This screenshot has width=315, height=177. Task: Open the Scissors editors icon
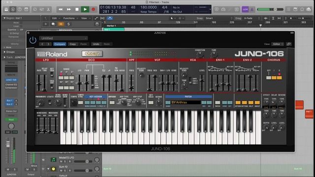48,9
